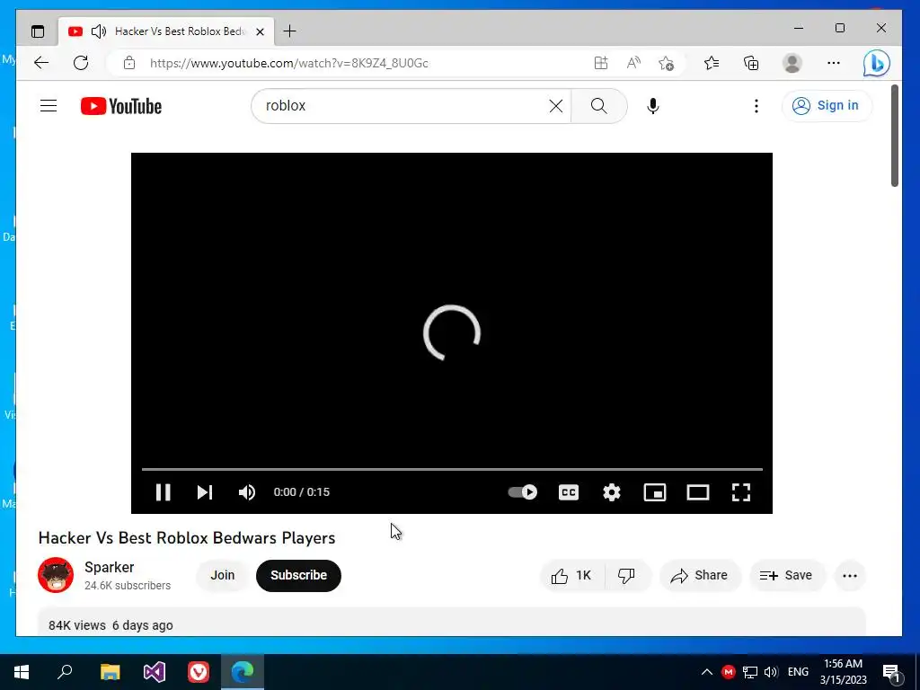The width and height of the screenshot is (920, 690).
Task: Select the Hacker Vs Best Roblox tab
Action: tap(166, 31)
